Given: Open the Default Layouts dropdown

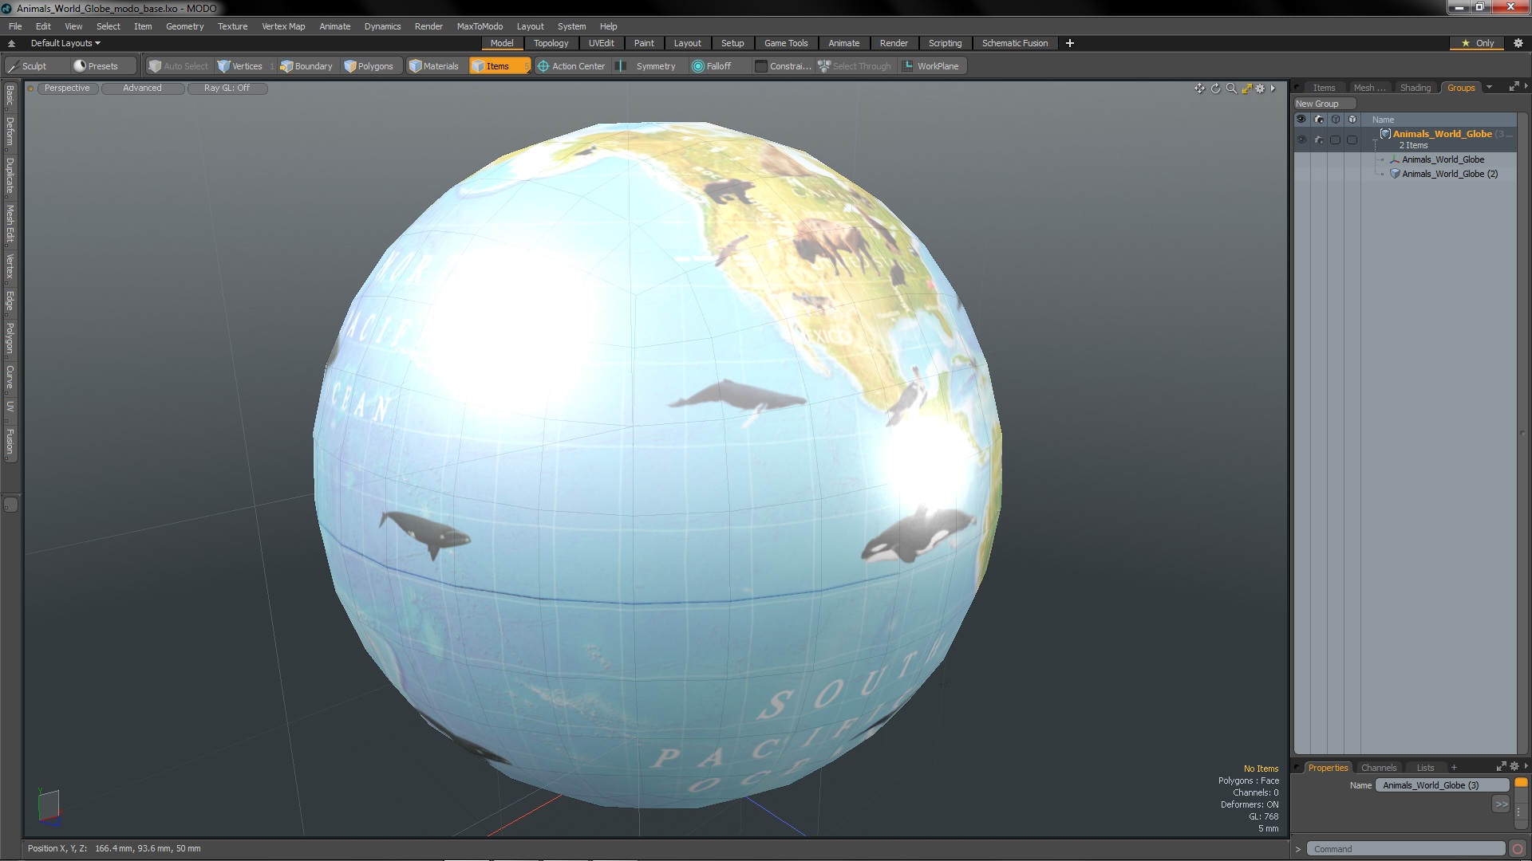Looking at the screenshot, I should [65, 43].
